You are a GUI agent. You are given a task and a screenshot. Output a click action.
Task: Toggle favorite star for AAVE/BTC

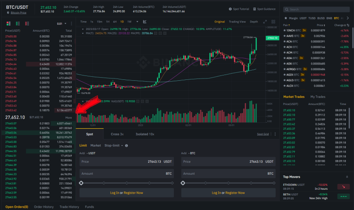[285, 36]
